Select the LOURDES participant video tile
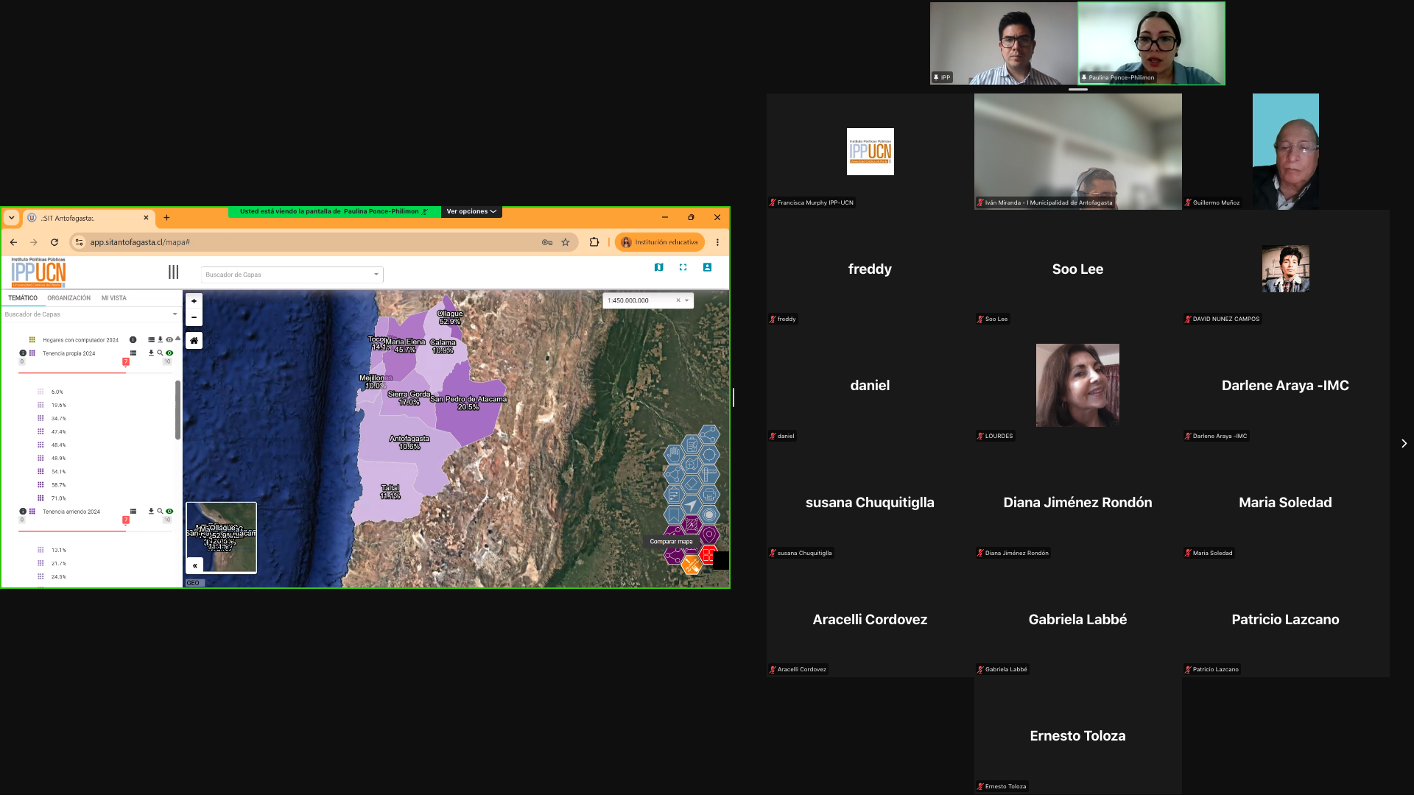 click(1077, 385)
